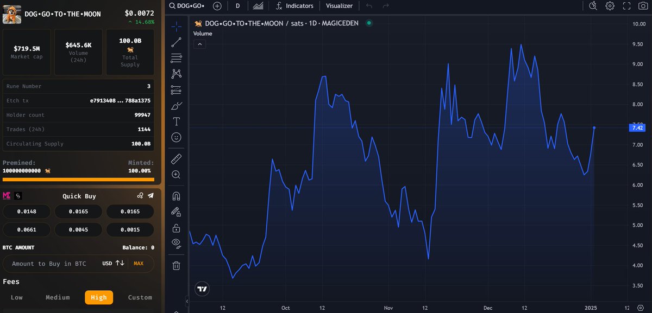Open chart settings gear in toolbar
The image size is (652, 313).
click(610, 6)
